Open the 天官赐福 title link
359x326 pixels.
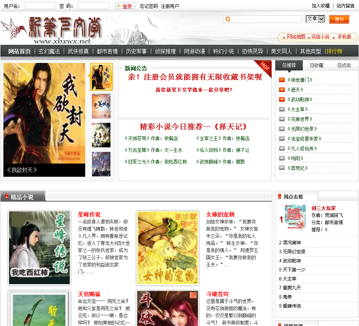point(89,294)
